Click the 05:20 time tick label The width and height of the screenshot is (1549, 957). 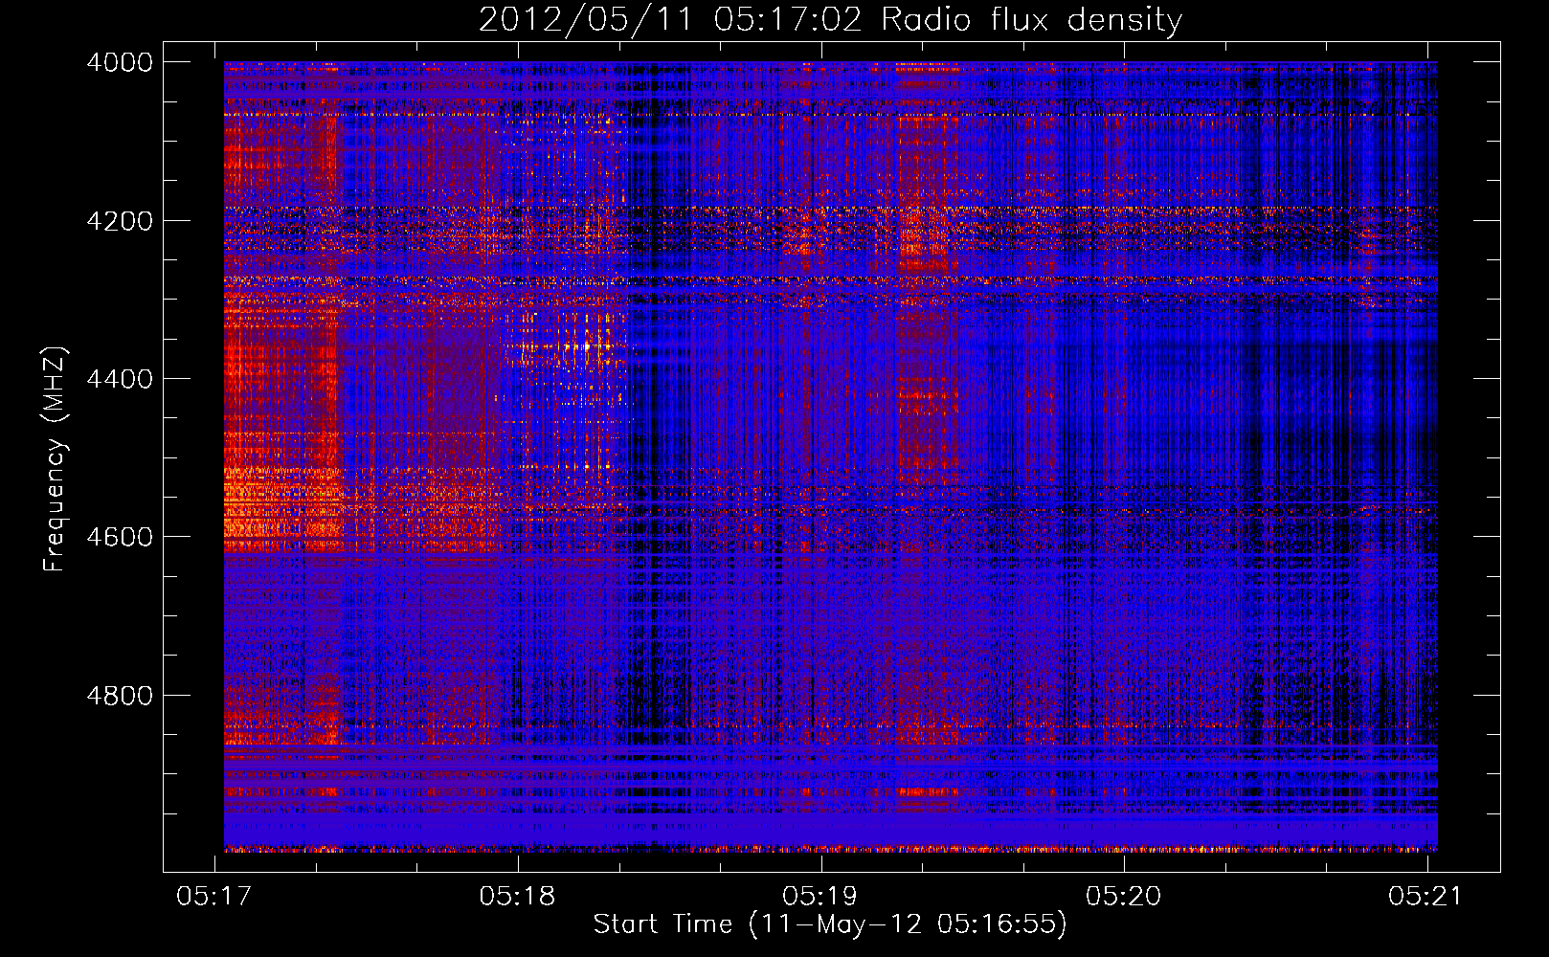point(1123,896)
